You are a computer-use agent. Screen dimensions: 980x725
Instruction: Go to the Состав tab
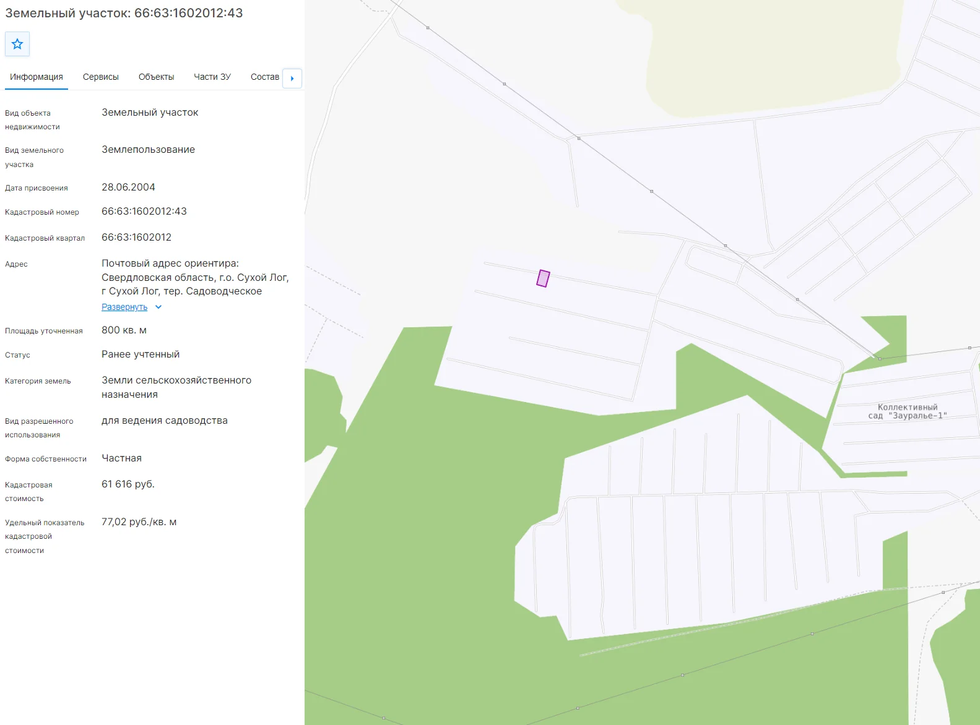point(265,77)
